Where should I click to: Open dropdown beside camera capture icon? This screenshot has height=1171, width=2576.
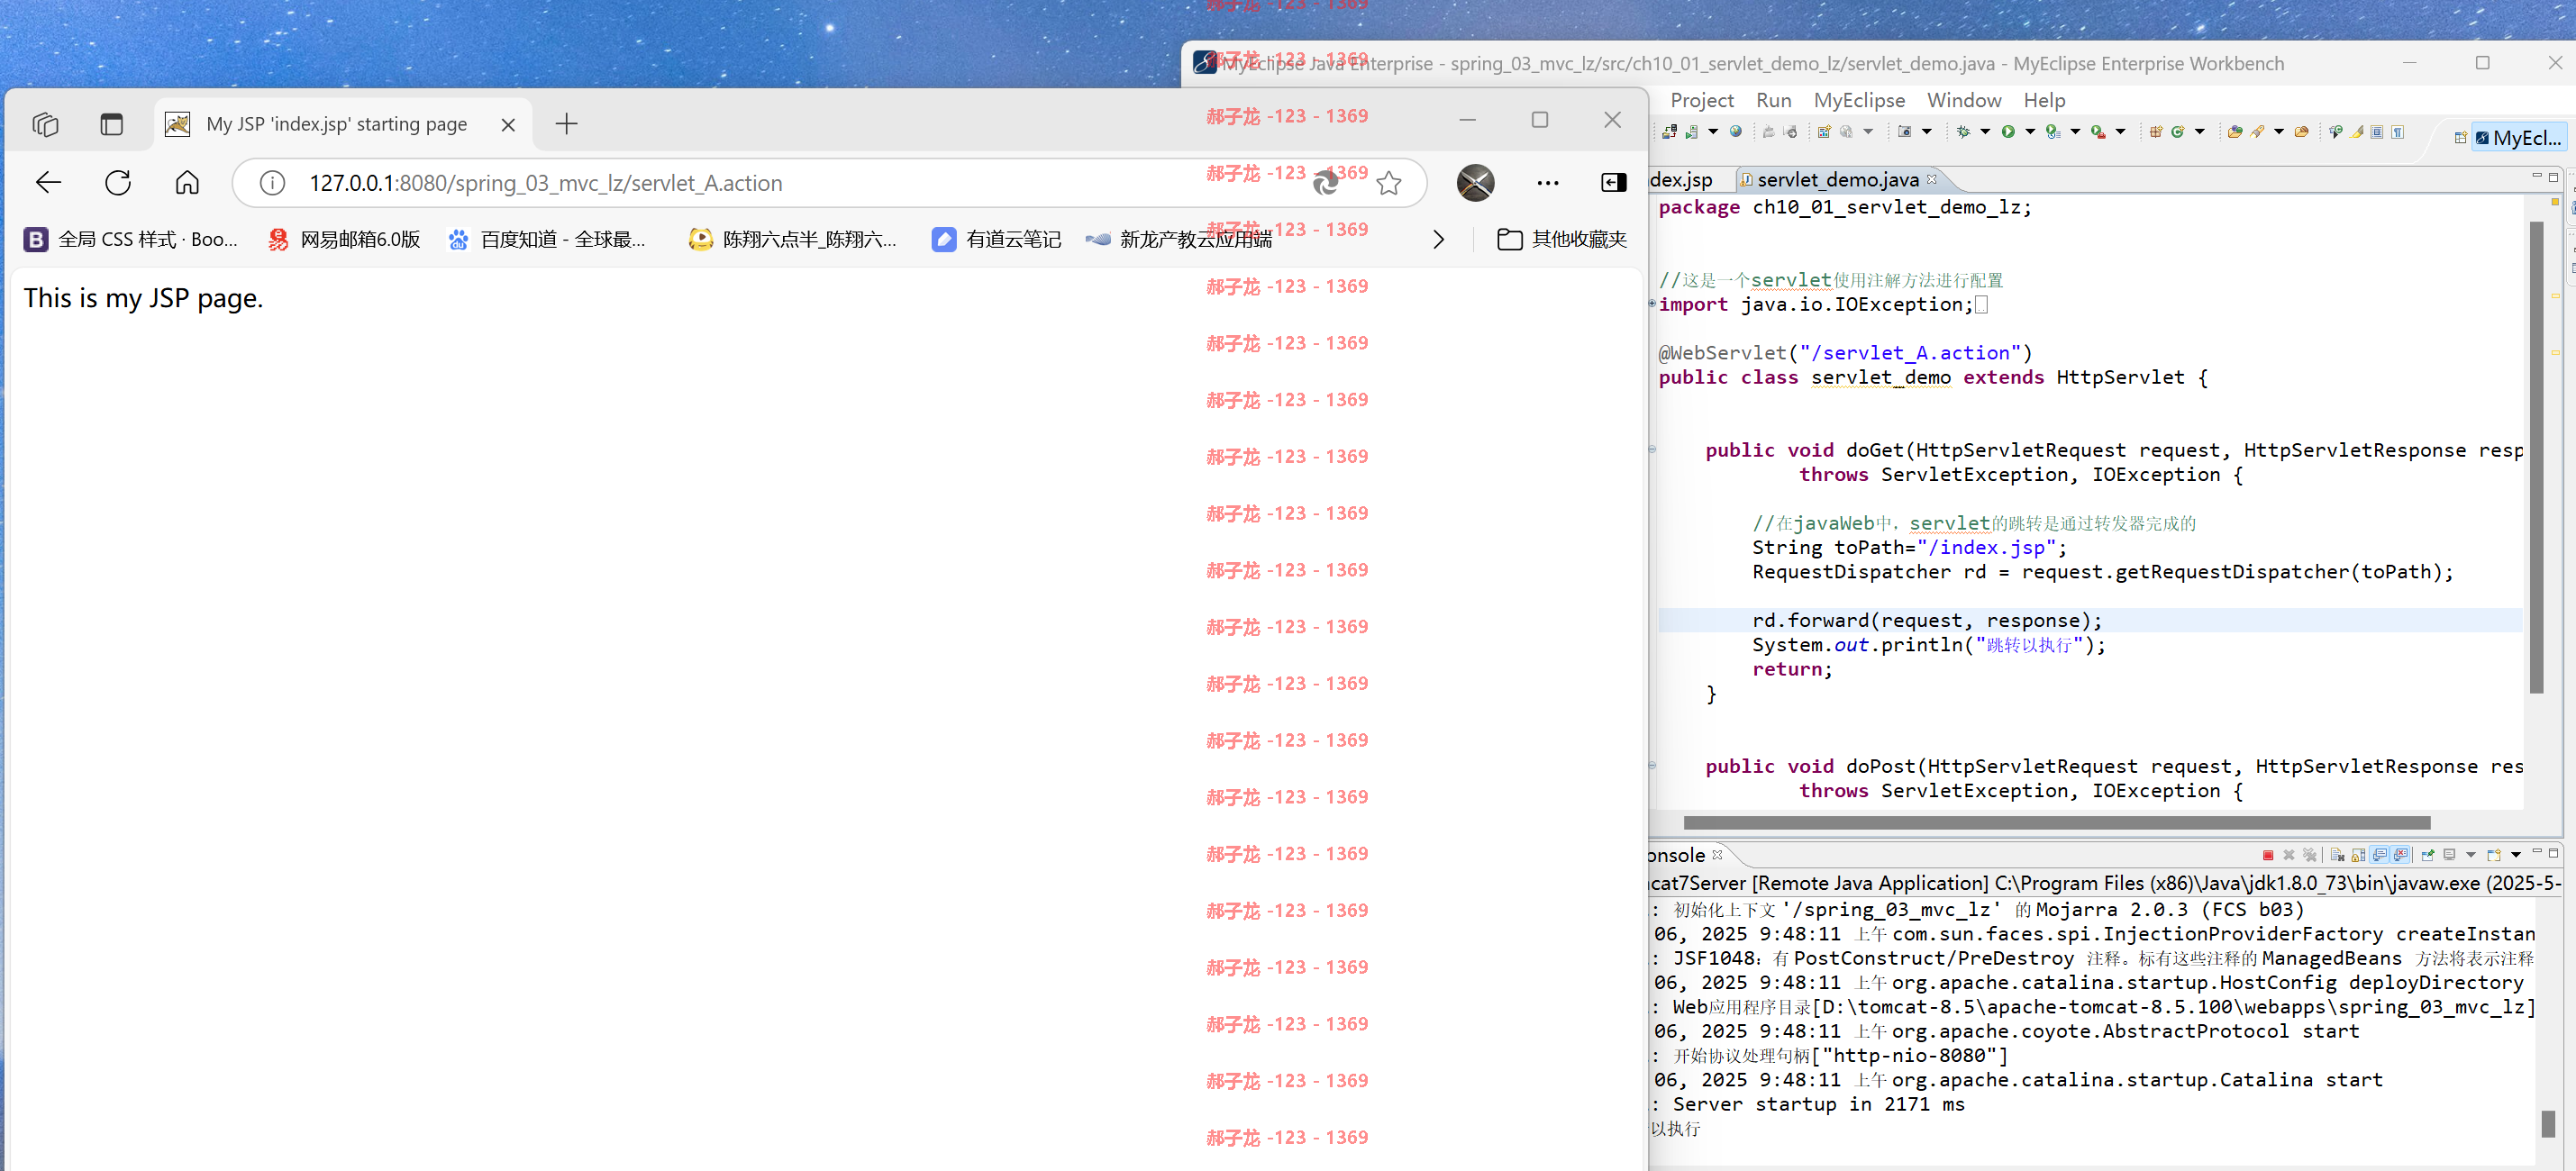1927,132
